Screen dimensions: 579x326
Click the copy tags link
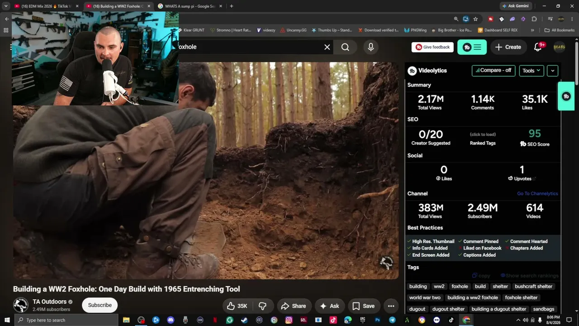[x=481, y=276]
